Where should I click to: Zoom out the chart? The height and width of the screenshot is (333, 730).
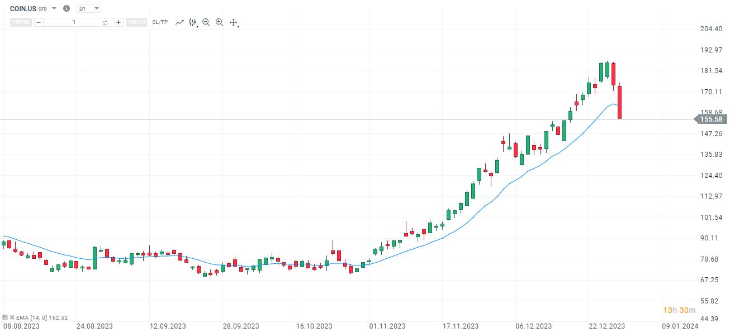point(206,22)
